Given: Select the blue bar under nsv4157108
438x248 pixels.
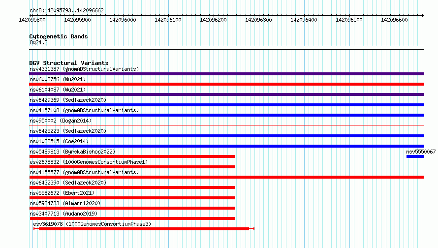Looking at the screenshot, I should coord(226,115).
